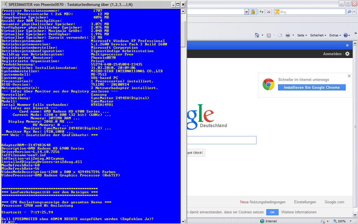This screenshot has width=358, height=224.
Task: Dismiss the Chrome promo with its X
Action: pyautogui.click(x=349, y=76)
